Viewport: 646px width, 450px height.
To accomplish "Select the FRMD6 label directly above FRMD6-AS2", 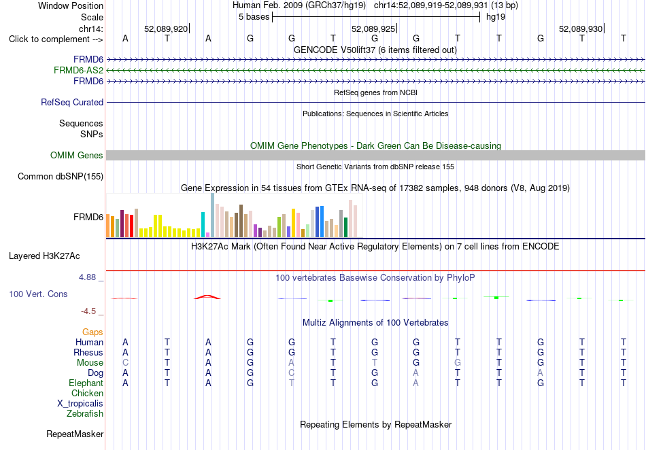I will [88, 60].
